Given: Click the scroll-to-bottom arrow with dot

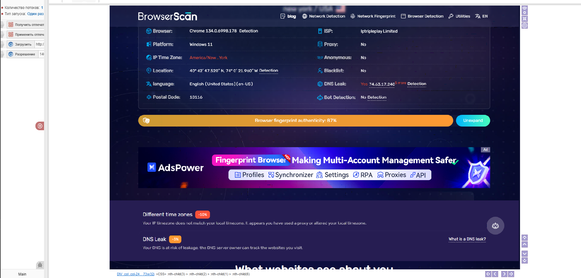Looking at the screenshot, I should [525, 260].
